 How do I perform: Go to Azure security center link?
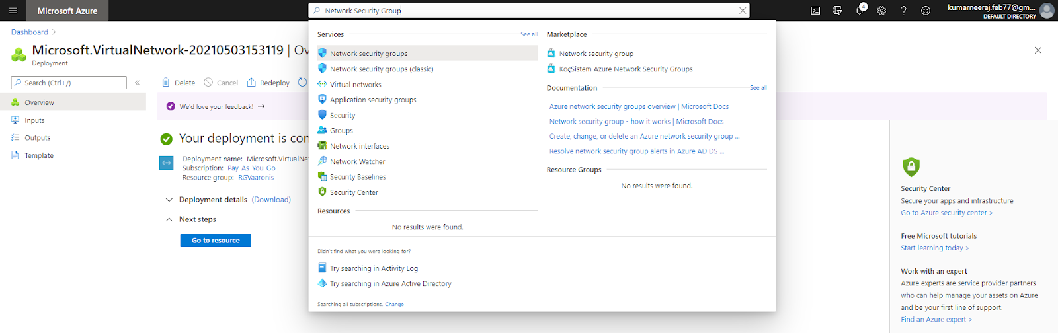point(946,213)
